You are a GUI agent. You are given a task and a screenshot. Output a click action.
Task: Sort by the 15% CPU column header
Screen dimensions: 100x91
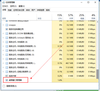click(57, 17)
